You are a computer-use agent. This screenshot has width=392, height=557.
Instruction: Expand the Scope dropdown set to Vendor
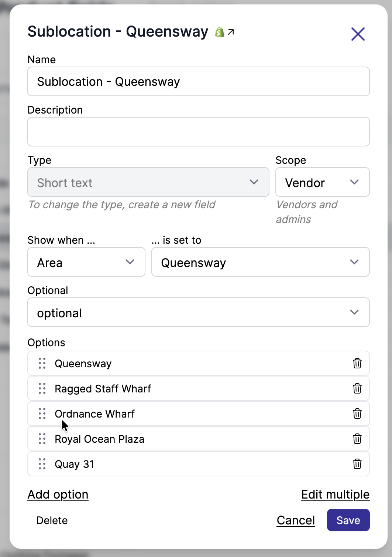[x=322, y=182]
